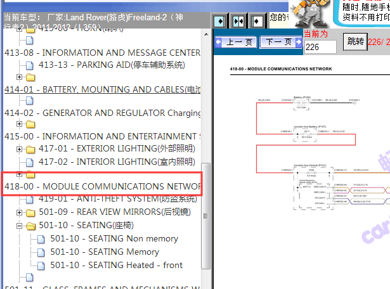
Task: Click the document icon of SEATING Memory
Action: pyautogui.click(x=41, y=252)
